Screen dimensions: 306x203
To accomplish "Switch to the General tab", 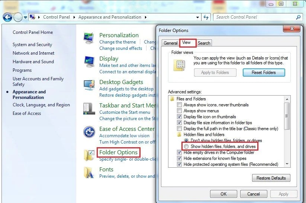I will point(171,43).
